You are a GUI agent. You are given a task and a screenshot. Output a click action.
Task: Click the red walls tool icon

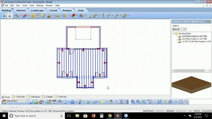pyautogui.click(x=25, y=16)
